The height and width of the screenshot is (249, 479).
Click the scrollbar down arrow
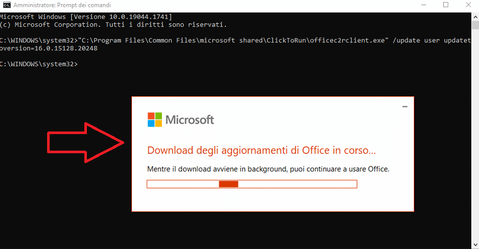coord(475,245)
